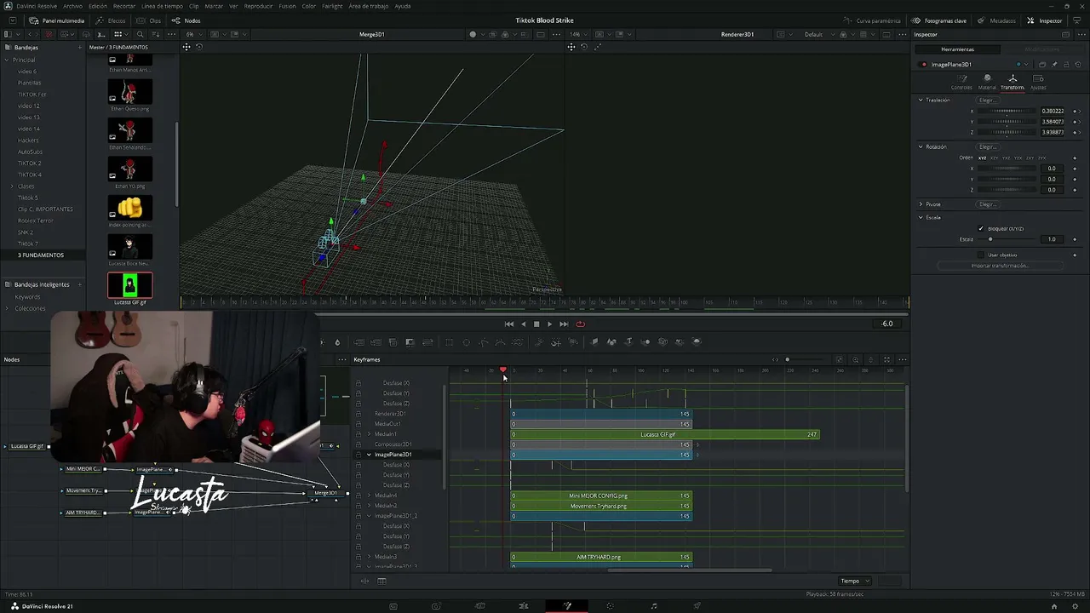Expand MediaIn4 in Keyframes list
The height and width of the screenshot is (613, 1090).
369,496
